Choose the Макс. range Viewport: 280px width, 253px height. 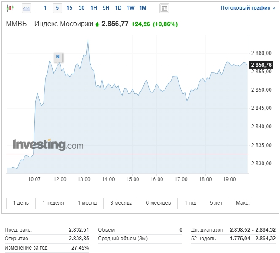pyautogui.click(x=242, y=203)
